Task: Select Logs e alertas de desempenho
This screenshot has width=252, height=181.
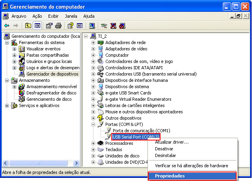Action: click(x=53, y=68)
